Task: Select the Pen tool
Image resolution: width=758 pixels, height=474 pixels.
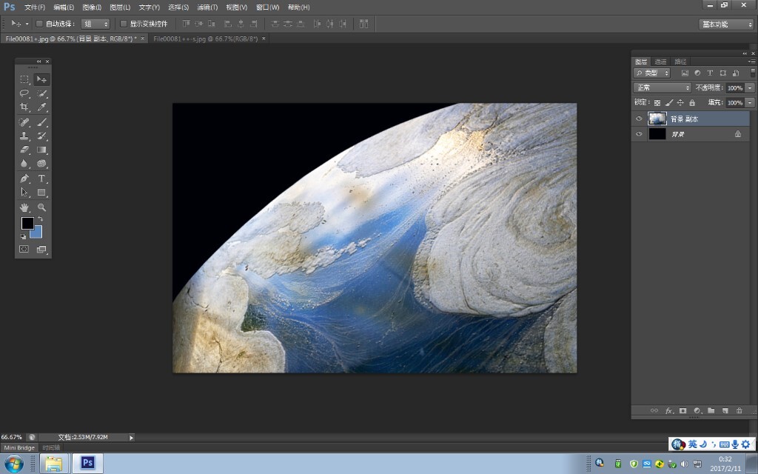Action: 24,178
